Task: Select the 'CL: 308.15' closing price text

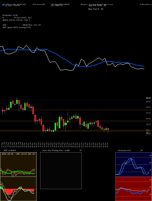Action: (x=56, y=6)
